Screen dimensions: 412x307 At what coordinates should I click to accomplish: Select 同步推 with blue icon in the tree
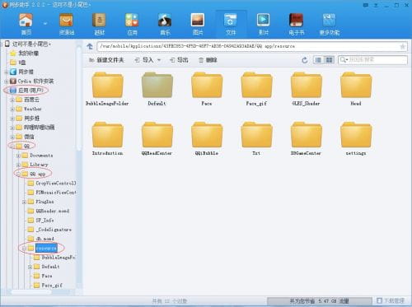tap(22, 72)
